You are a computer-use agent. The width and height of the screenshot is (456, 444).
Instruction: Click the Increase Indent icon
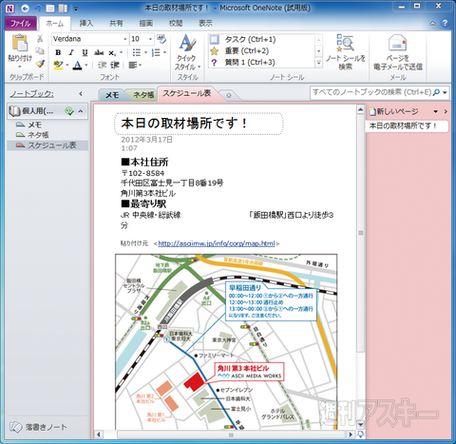click(115, 65)
